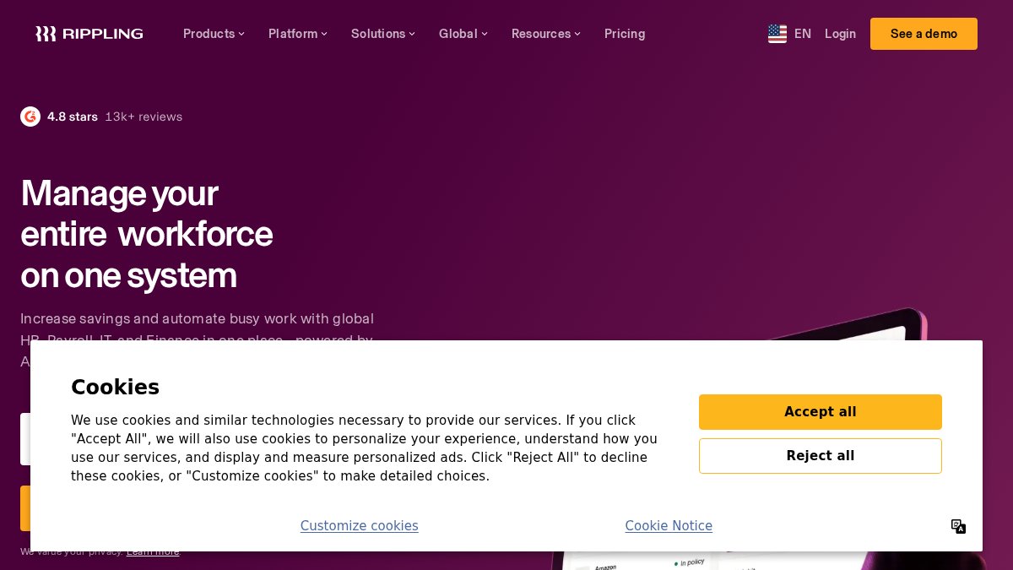The width and height of the screenshot is (1013, 570).
Task: Open the Cookie Notice link
Action: point(669,526)
